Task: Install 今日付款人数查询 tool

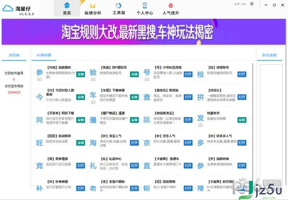Action: (81, 97)
